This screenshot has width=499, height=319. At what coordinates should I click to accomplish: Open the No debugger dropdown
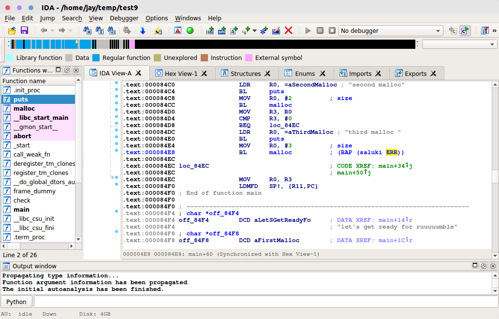coord(391,30)
